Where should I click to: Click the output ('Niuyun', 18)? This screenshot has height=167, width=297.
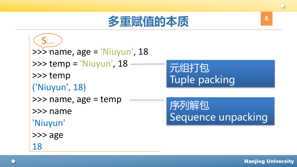59,87
